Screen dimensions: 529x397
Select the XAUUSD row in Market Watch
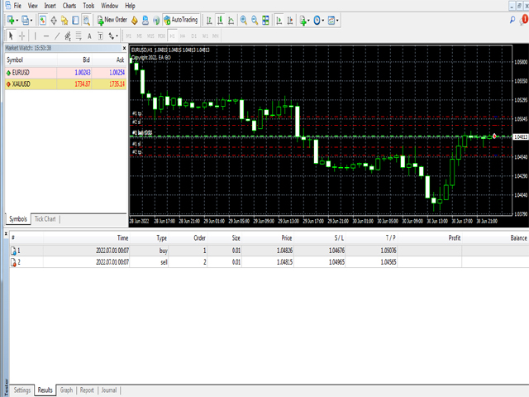click(x=66, y=84)
